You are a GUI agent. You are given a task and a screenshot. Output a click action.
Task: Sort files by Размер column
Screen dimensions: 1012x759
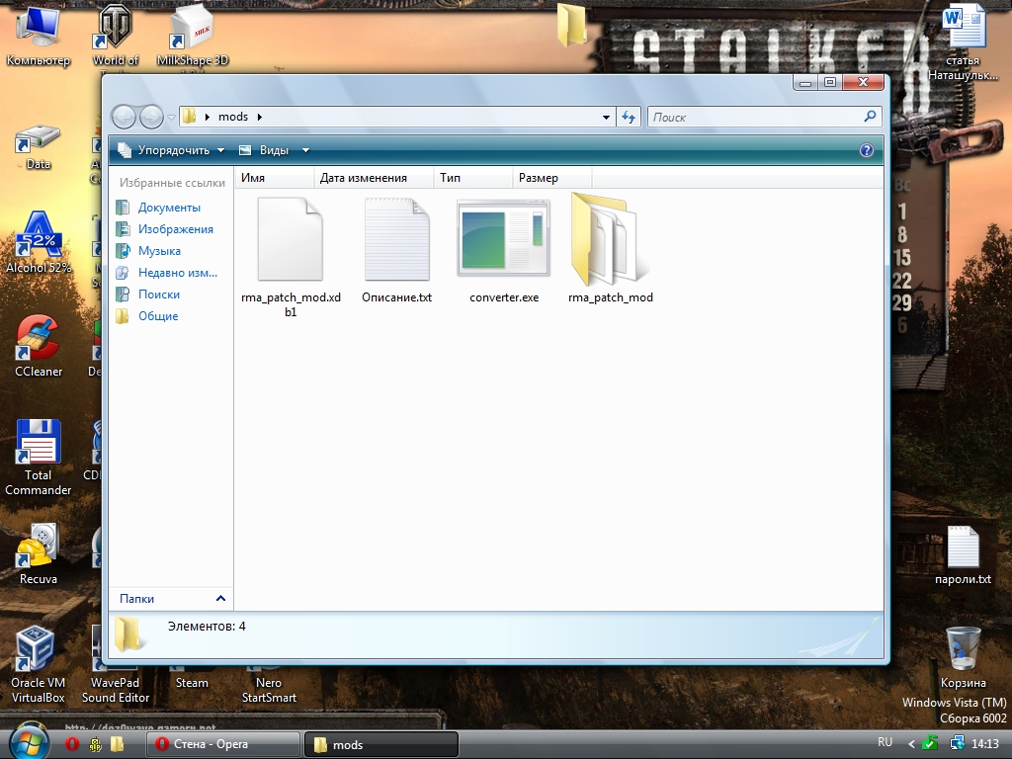pos(539,178)
